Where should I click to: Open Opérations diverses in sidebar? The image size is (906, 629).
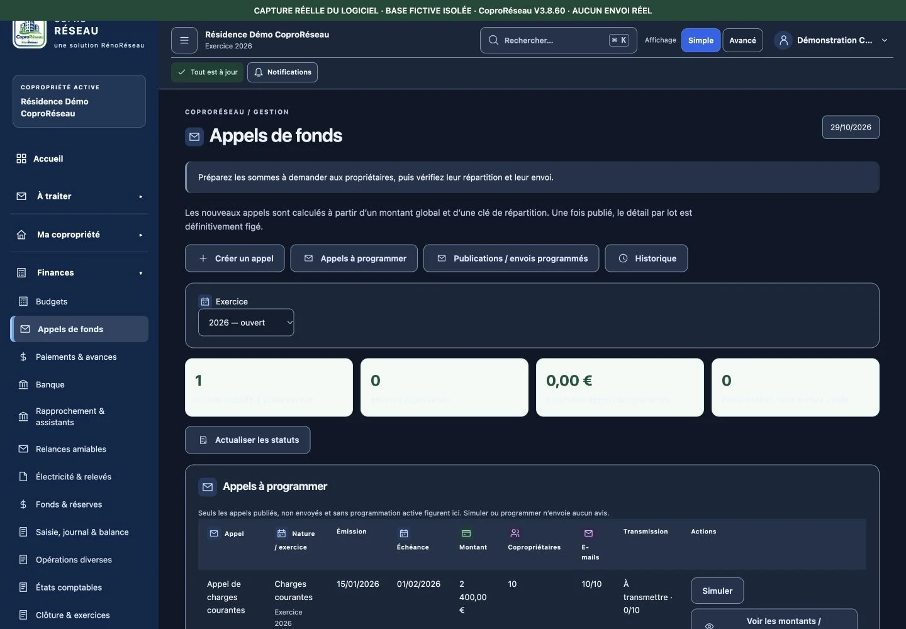point(79,560)
